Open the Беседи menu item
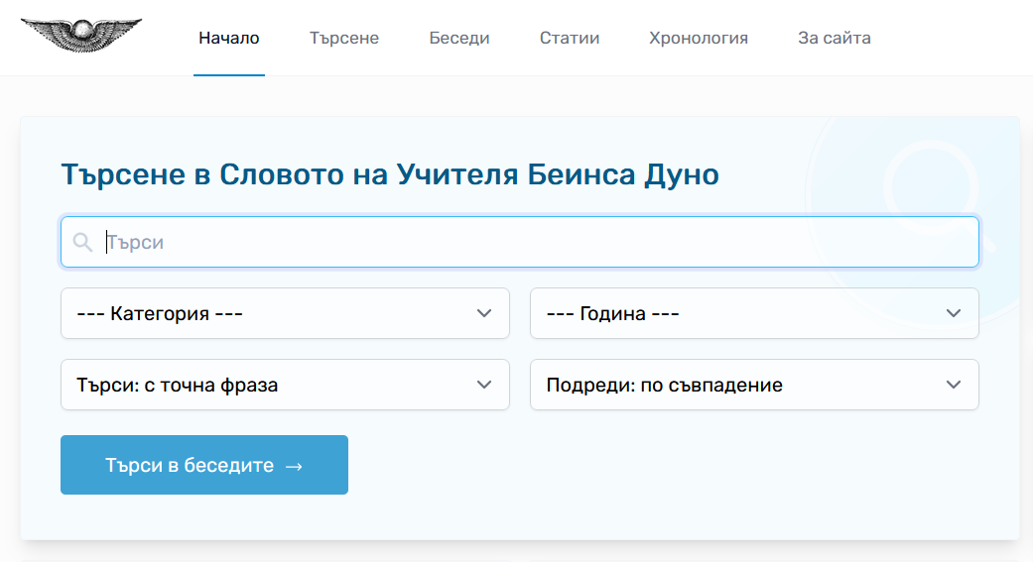This screenshot has width=1033, height=562. 459,39
